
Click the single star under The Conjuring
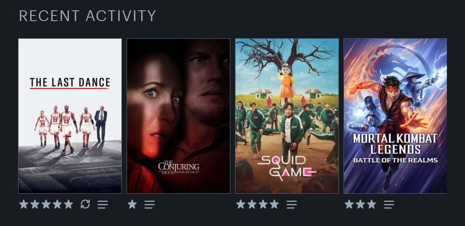coord(132,204)
